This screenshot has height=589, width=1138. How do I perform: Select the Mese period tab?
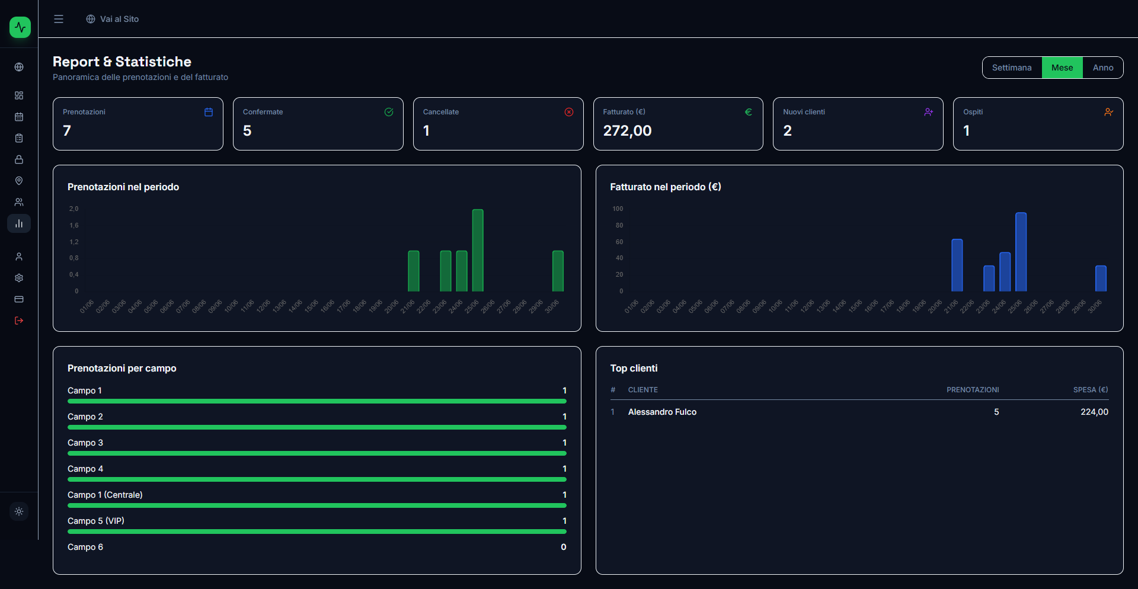pos(1062,68)
